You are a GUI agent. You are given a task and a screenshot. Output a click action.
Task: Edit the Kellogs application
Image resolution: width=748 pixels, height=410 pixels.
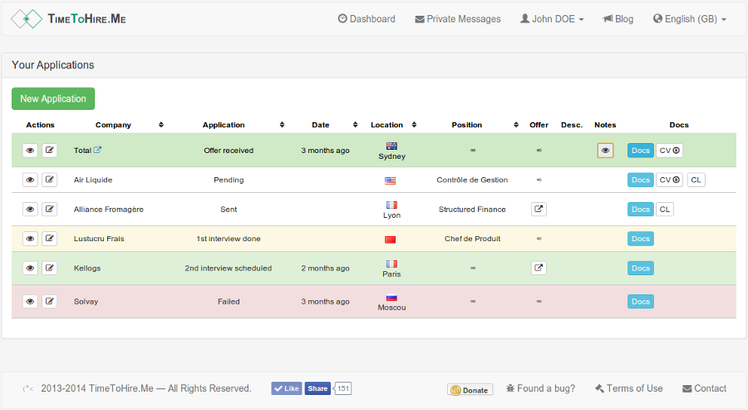point(50,269)
